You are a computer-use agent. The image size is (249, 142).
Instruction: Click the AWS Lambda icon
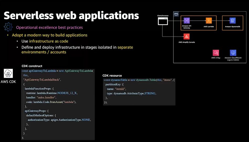point(209,21)
